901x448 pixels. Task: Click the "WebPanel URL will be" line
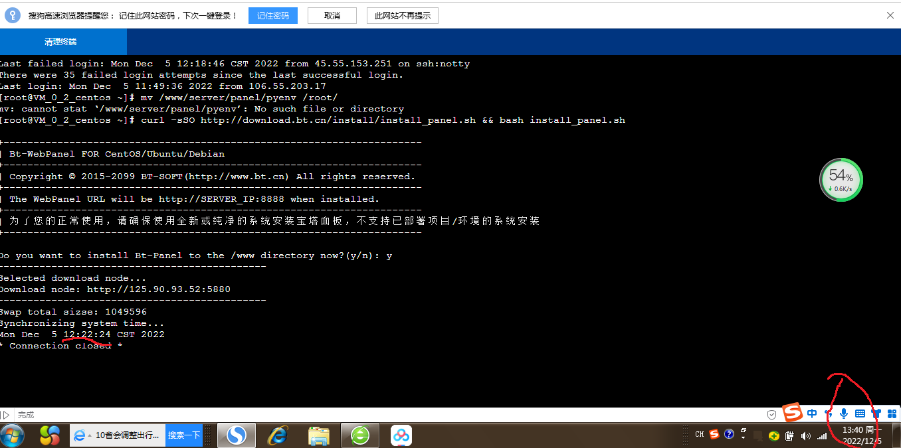point(190,199)
